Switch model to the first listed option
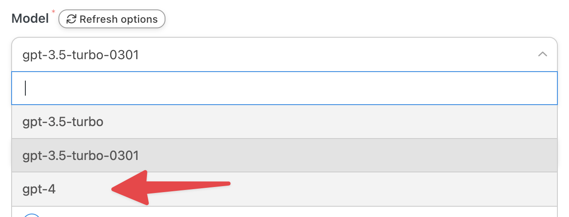Image resolution: width=569 pixels, height=217 pixels. pos(284,122)
